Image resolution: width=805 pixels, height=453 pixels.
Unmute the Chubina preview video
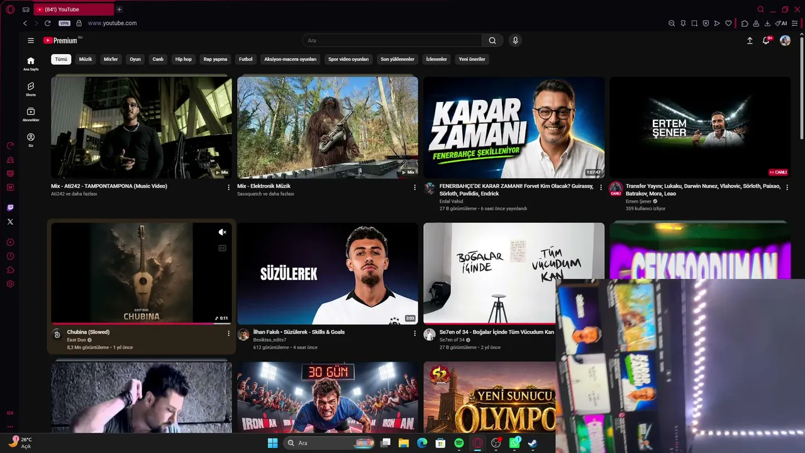coord(222,232)
